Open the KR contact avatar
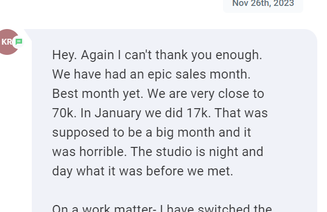The height and width of the screenshot is (212, 327). click(x=8, y=42)
